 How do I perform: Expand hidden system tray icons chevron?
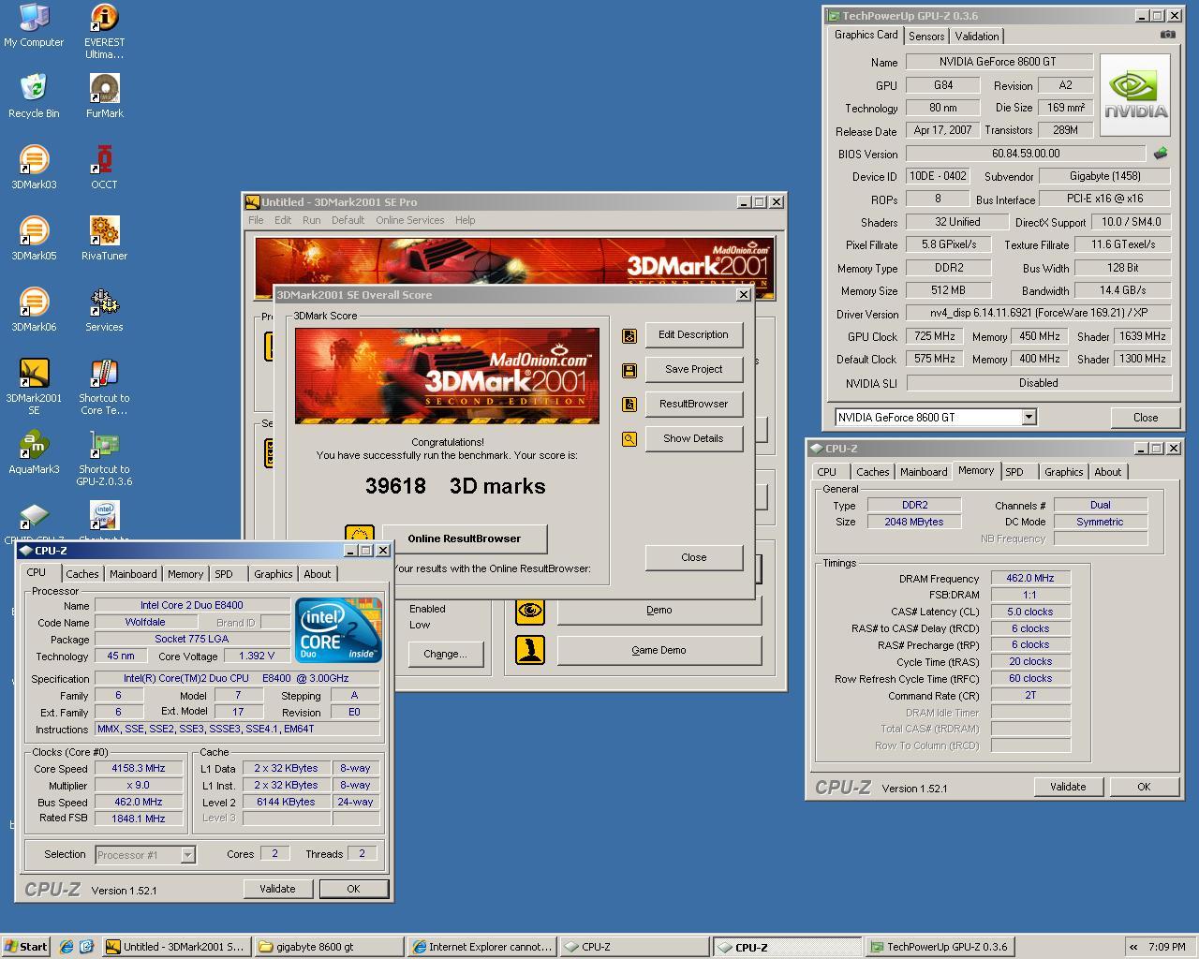1133,947
